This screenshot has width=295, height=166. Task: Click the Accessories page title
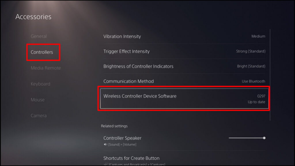coord(33,17)
